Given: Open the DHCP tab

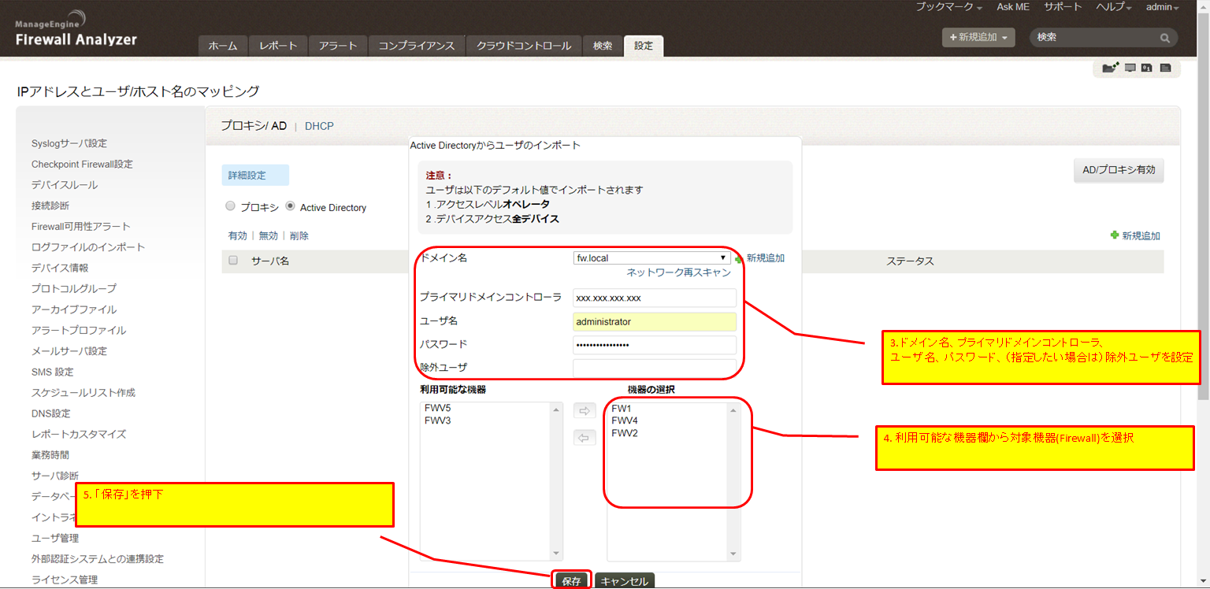Looking at the screenshot, I should click(x=319, y=126).
